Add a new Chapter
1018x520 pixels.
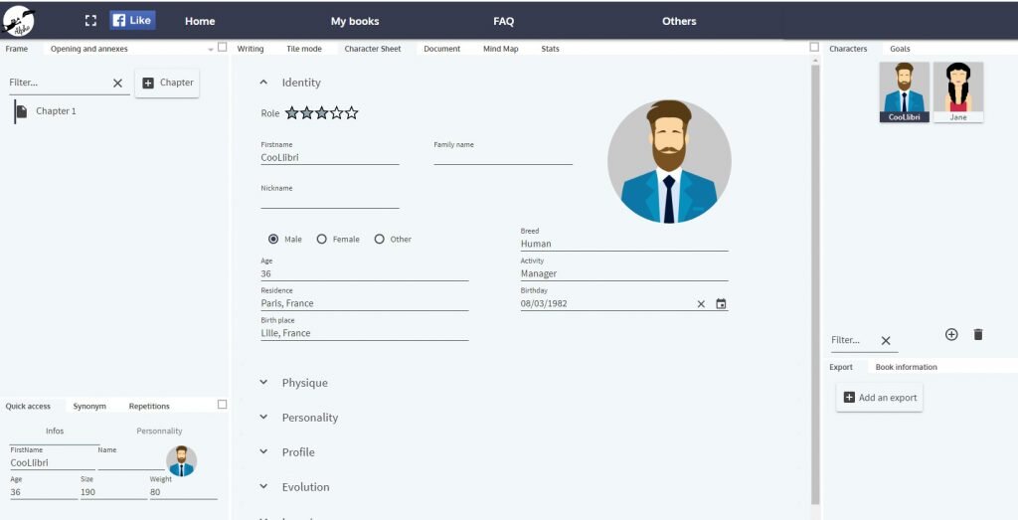pos(167,84)
